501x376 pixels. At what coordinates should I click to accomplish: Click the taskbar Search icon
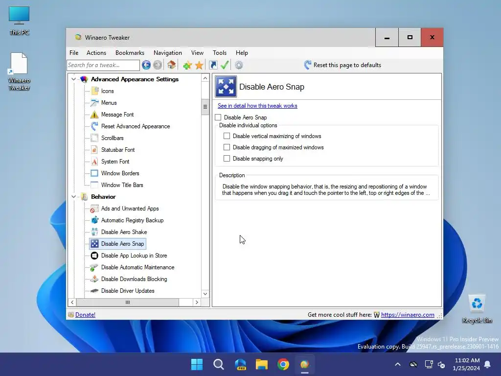coord(219,364)
